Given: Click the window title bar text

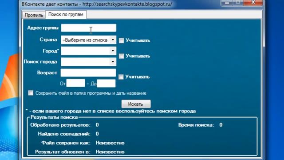Looking at the screenshot, I should [97, 4].
